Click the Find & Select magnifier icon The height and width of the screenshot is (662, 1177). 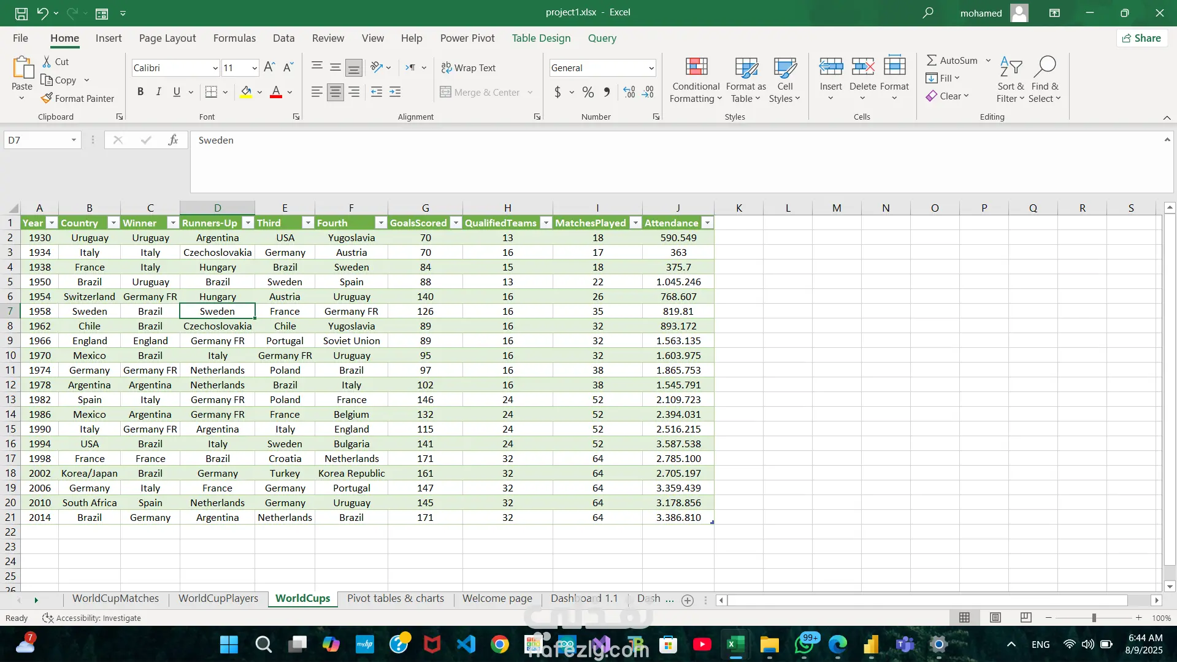1045,66
